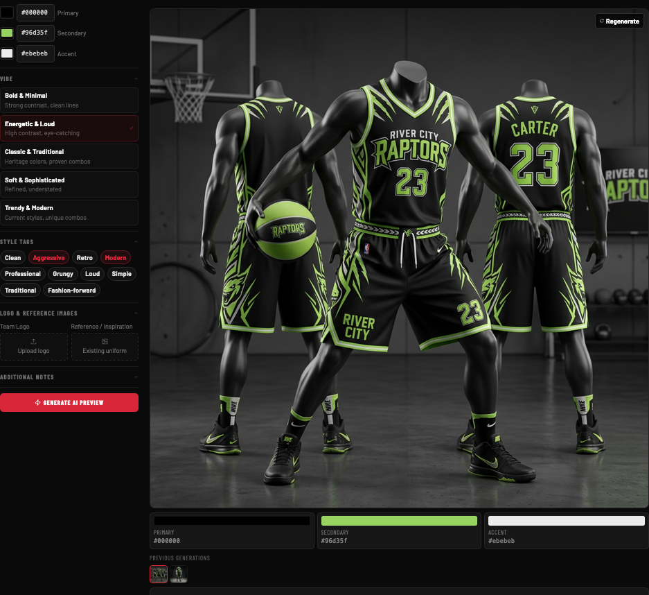
Task: Collapse the Vibe section chevron
Action: tap(136, 79)
